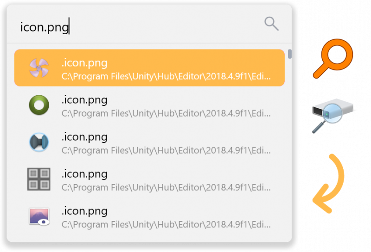Click the results list scrollbar thumb

[x=289, y=54]
